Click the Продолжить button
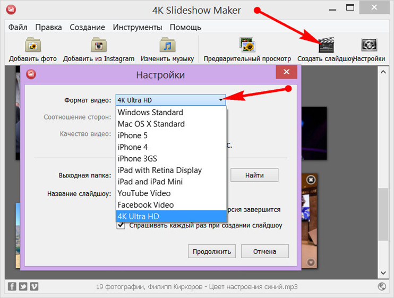 pyautogui.click(x=212, y=251)
